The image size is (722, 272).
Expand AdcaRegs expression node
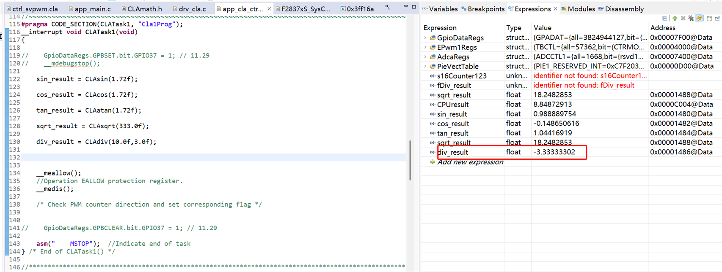pyautogui.click(x=425, y=57)
